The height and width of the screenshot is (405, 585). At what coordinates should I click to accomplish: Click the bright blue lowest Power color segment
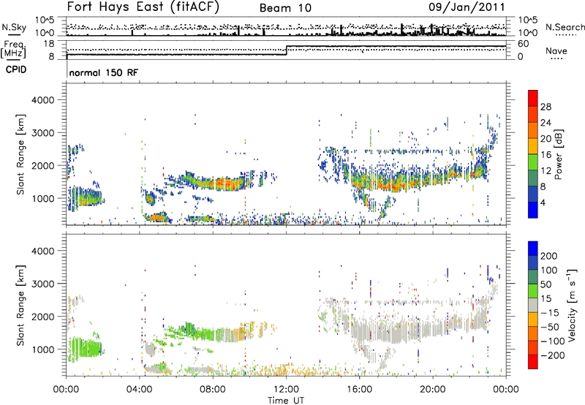pyautogui.click(x=533, y=210)
